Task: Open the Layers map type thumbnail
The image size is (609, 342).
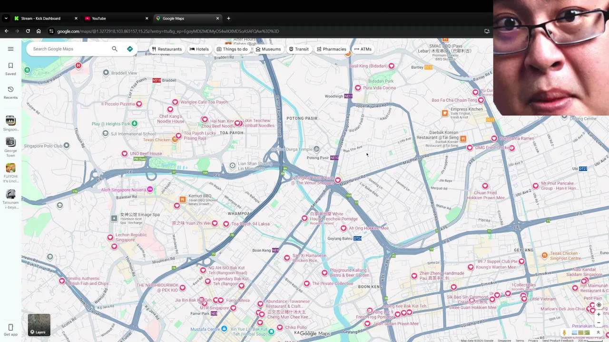Action: (39, 325)
